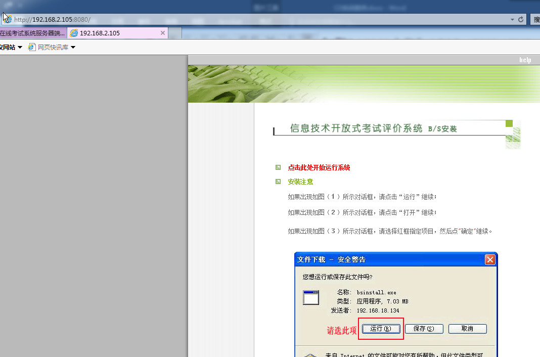540x357 pixels.
Task: Click the 点击此处开始运行系统 link
Action: click(319, 167)
